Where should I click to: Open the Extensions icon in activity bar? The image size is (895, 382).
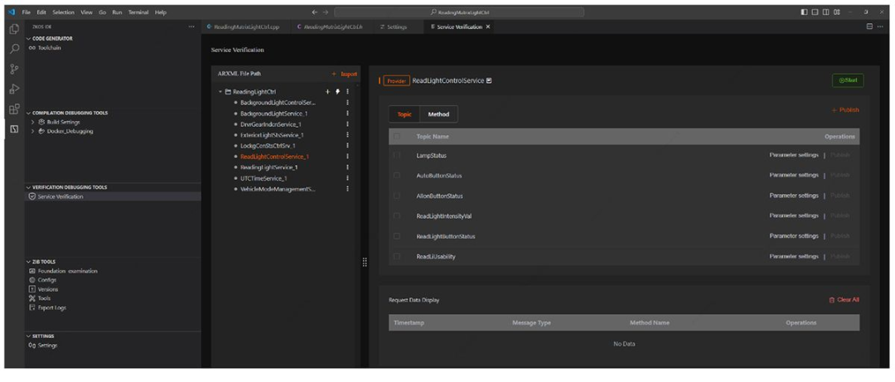coord(15,109)
